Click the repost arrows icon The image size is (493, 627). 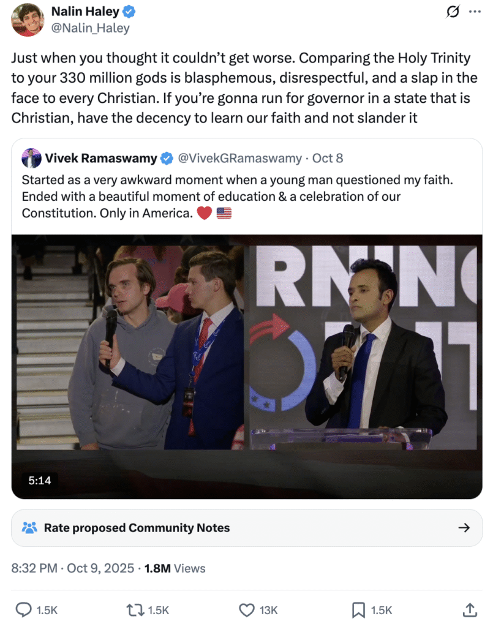click(x=135, y=610)
